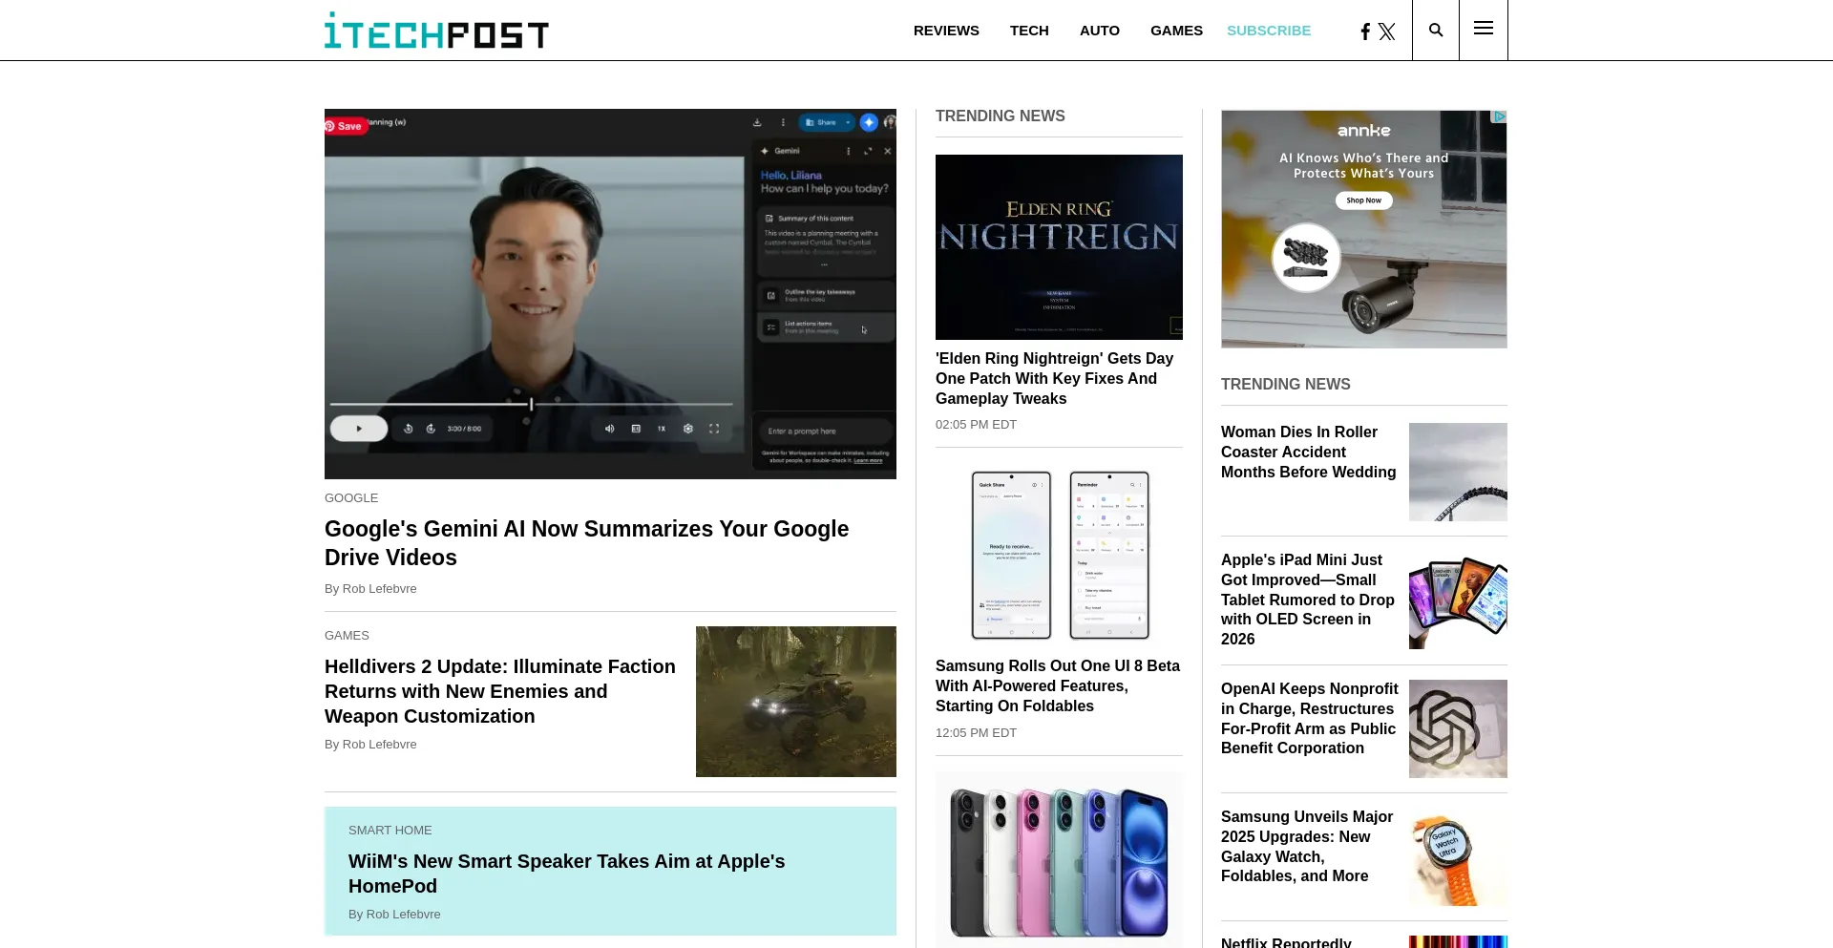Click the Gemini hero video image
Screen dimensions: 1833x948
click(610, 294)
